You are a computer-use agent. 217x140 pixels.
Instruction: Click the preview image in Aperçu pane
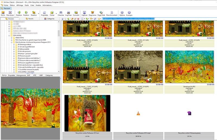click(x=30, y=108)
